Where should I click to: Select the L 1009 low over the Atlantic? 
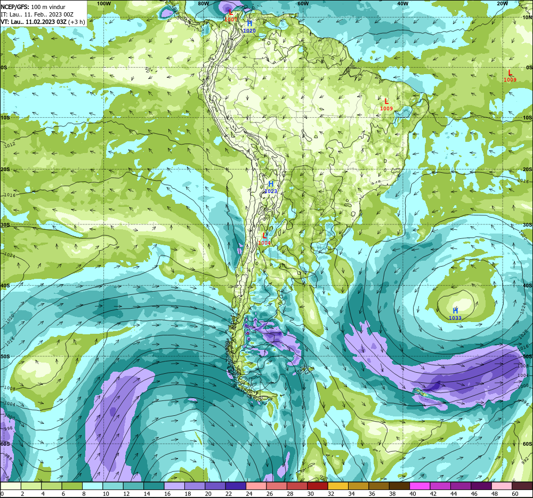pos(510,76)
